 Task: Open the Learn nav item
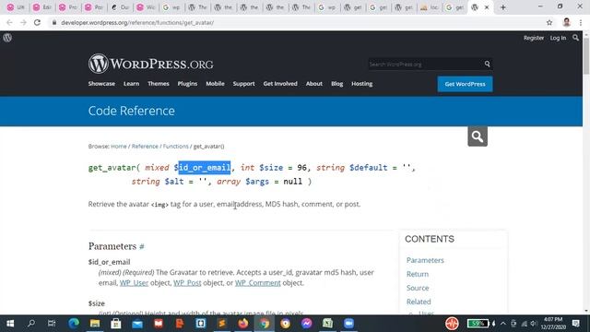[x=131, y=84]
